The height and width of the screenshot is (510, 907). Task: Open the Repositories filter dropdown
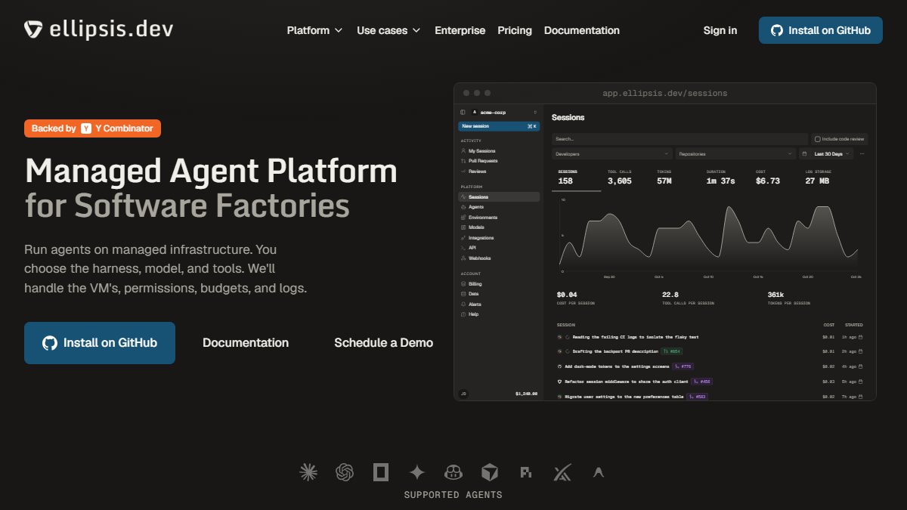click(735, 153)
